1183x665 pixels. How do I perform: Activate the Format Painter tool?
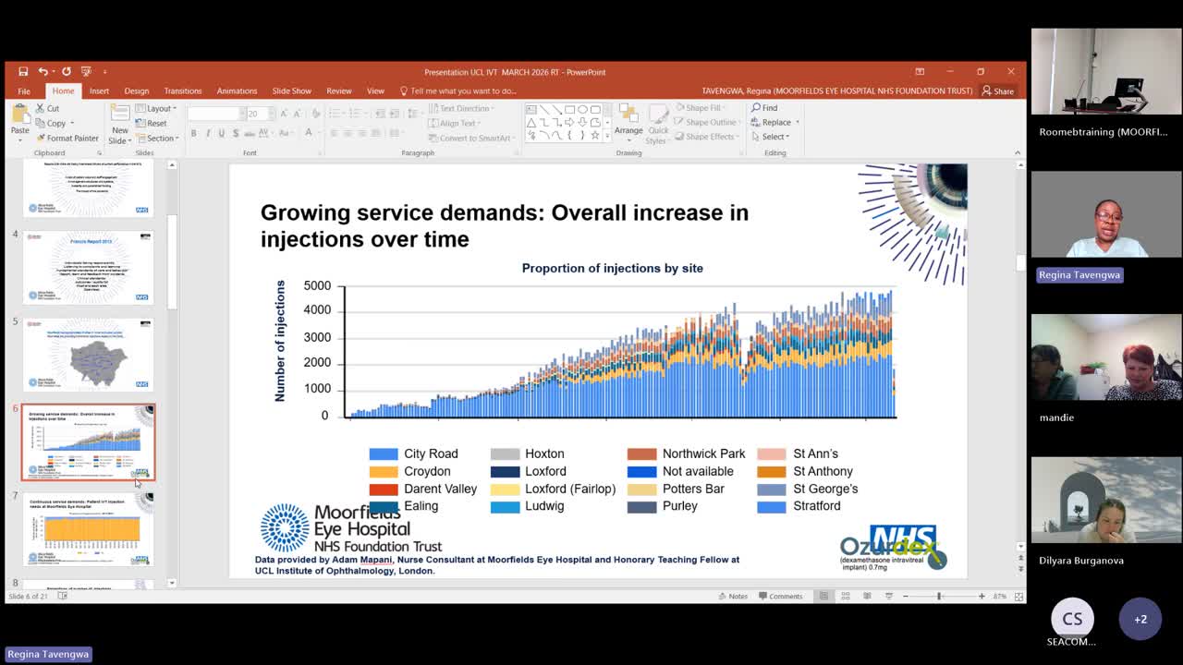(x=67, y=139)
